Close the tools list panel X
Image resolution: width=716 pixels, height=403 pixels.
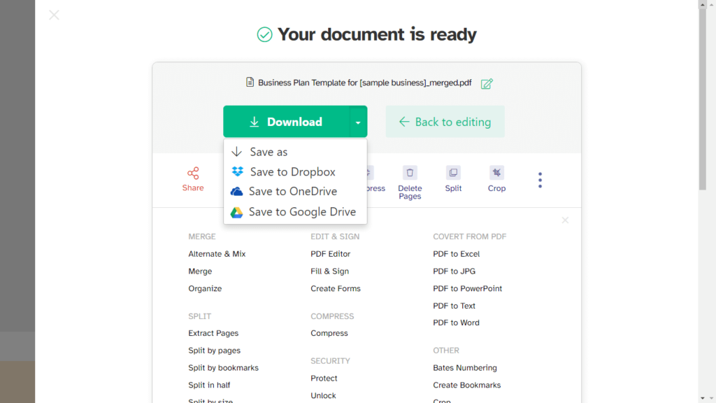[565, 220]
